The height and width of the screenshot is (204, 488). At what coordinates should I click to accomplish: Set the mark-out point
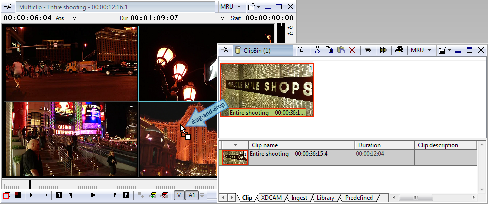pyautogui.click(x=126, y=195)
